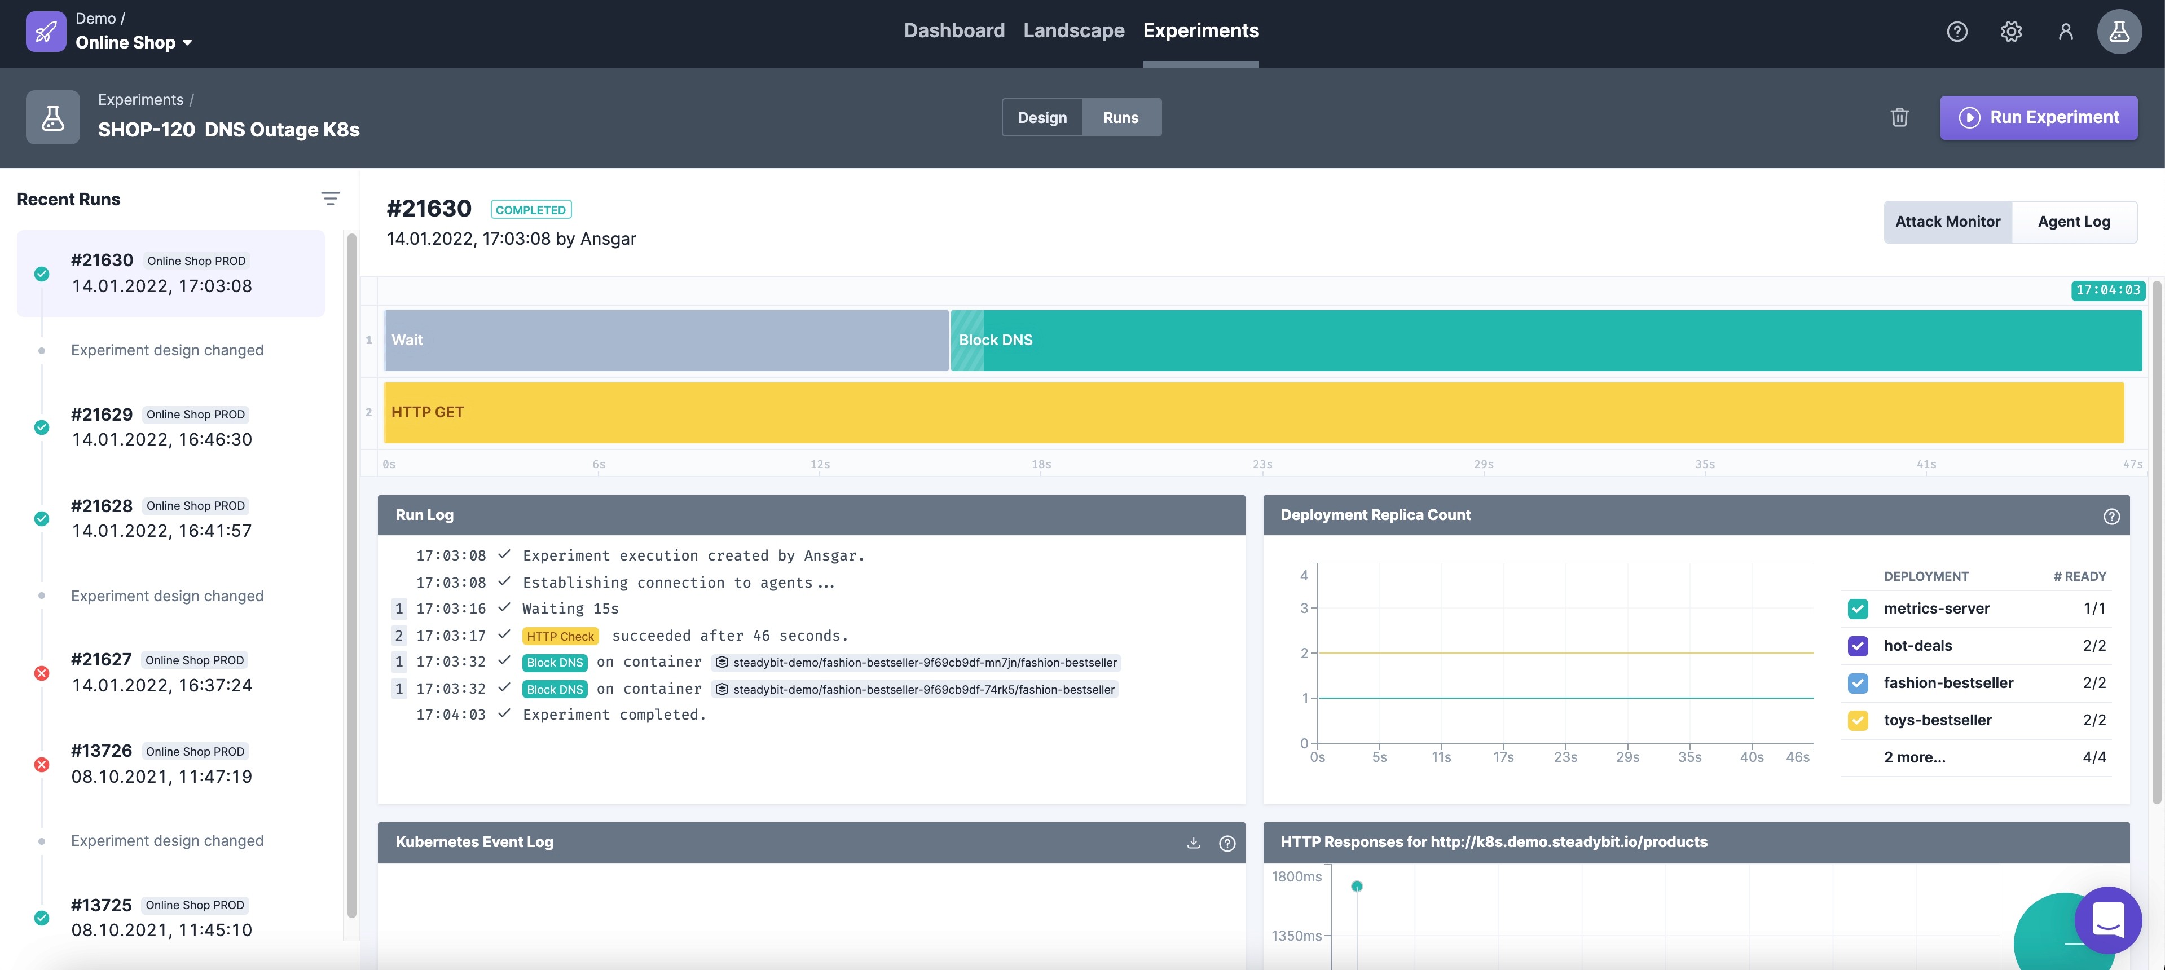Click the Run Experiment button

tap(2038, 118)
